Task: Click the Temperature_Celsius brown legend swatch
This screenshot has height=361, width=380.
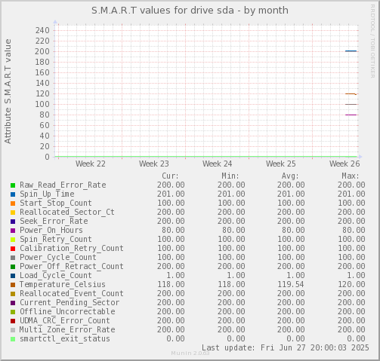Action: [13, 285]
